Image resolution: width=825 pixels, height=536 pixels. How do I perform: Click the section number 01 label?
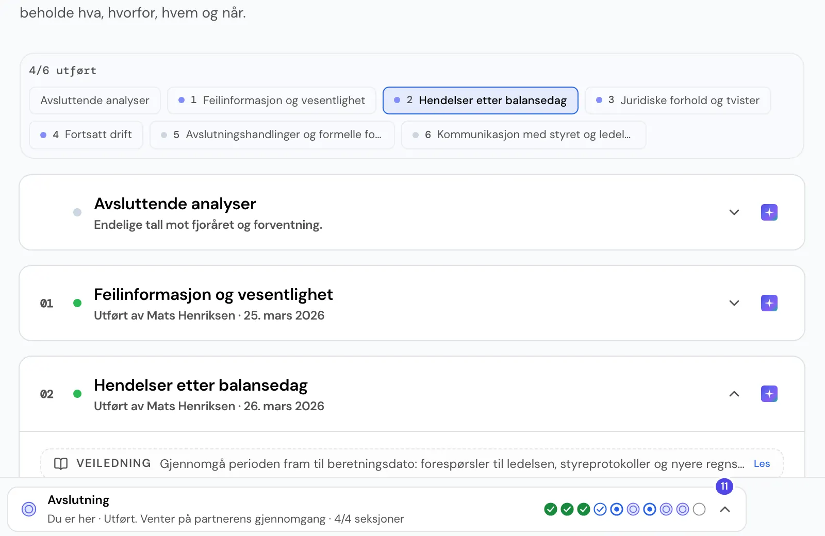(46, 303)
